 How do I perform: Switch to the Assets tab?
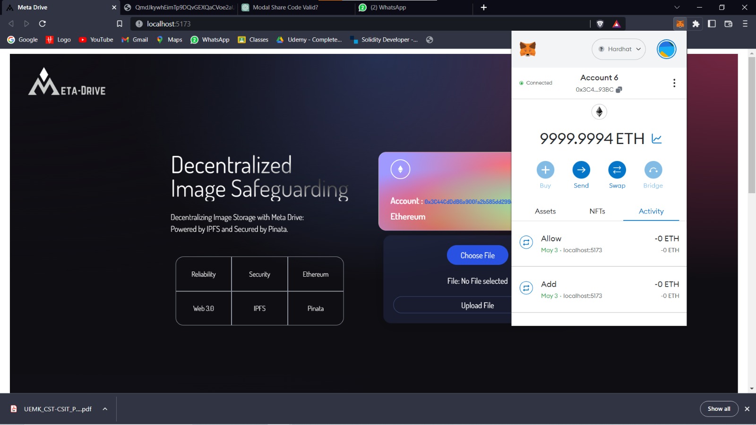(545, 211)
